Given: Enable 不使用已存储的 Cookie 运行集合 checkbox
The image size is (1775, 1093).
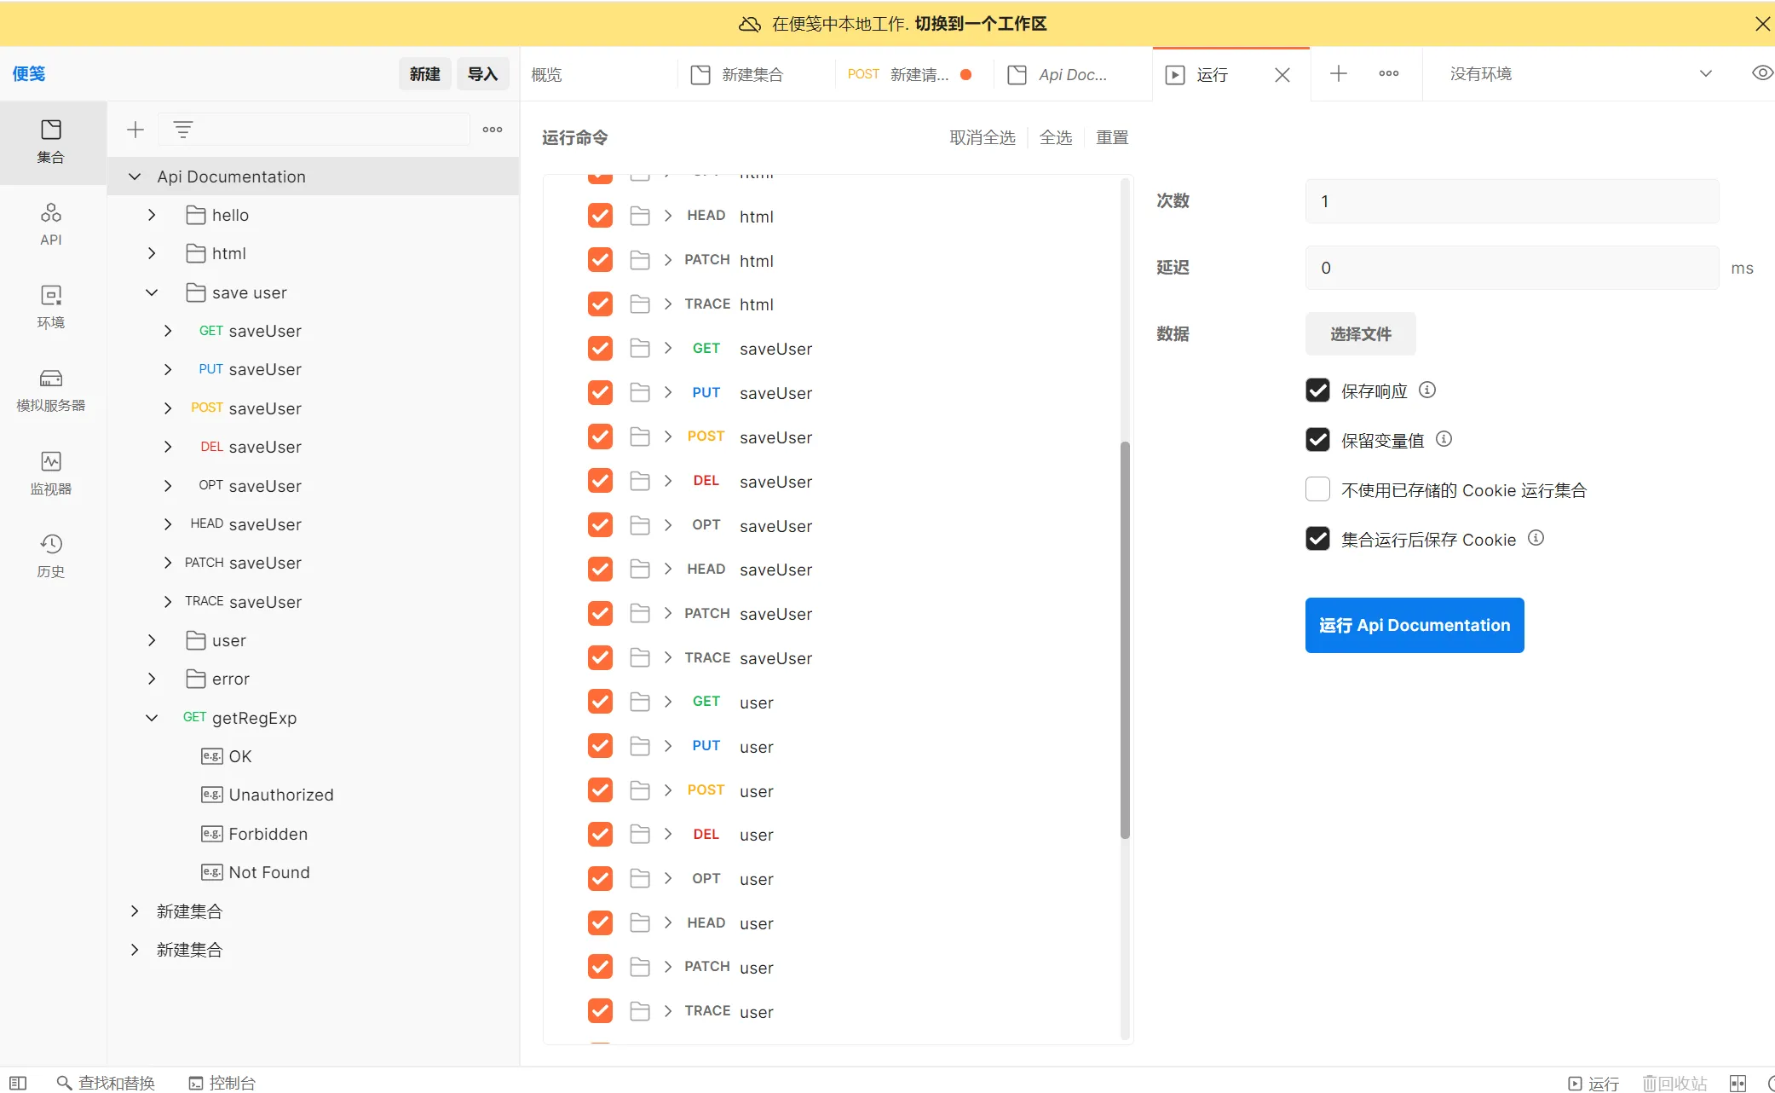Looking at the screenshot, I should [x=1317, y=489].
